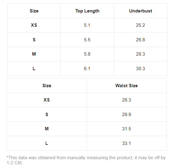
Task: Click the S top length value 5.5
Action: [87, 40]
